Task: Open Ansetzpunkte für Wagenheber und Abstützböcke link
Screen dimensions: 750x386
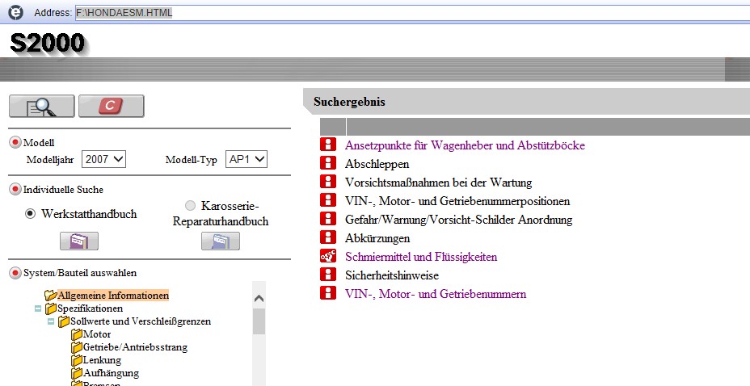Action: (x=464, y=145)
